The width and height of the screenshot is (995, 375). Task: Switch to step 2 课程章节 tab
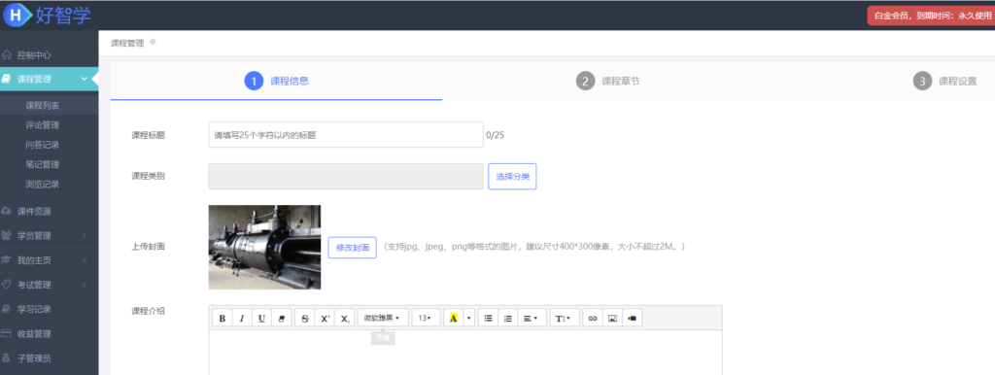[x=608, y=82]
